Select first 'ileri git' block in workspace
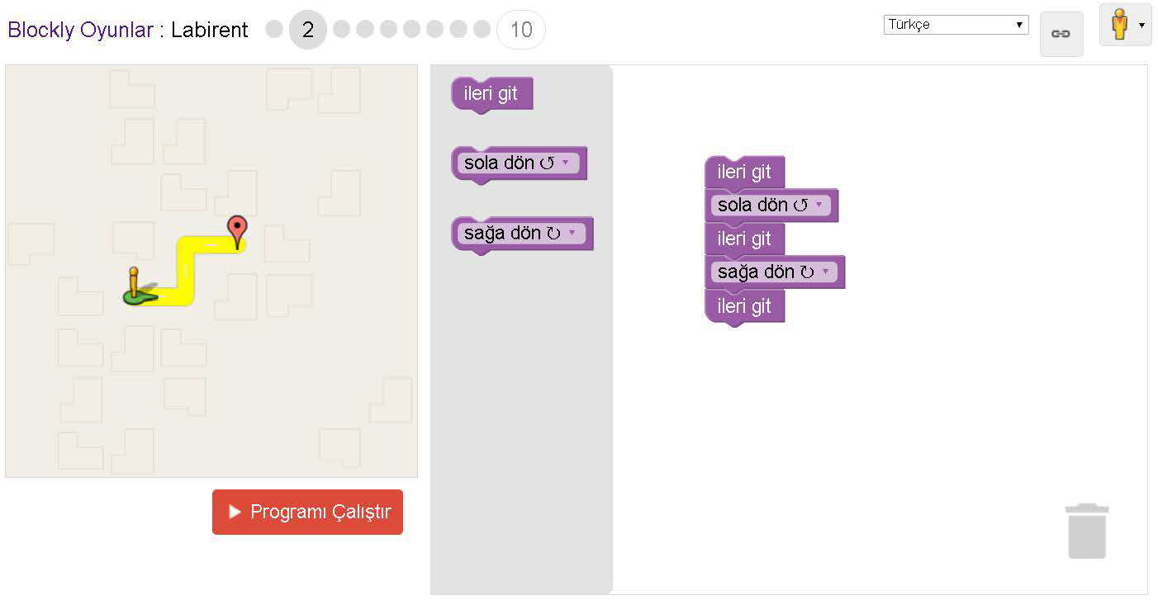 click(x=745, y=172)
